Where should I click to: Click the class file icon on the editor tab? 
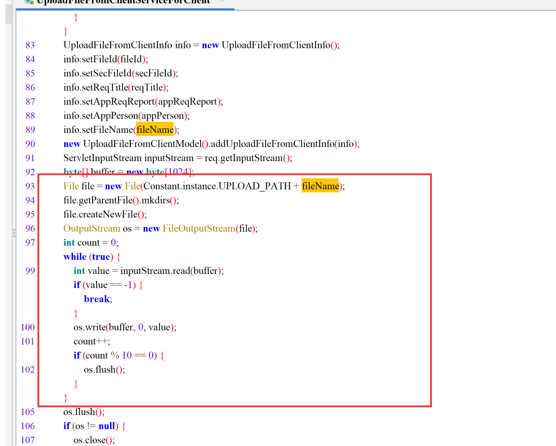29,2
